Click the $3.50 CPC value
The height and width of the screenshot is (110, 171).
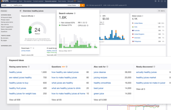(x=106, y=19)
